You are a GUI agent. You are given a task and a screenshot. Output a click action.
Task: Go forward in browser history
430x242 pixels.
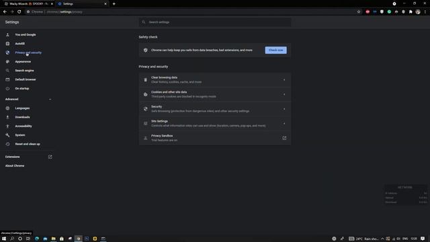(x=12, y=12)
